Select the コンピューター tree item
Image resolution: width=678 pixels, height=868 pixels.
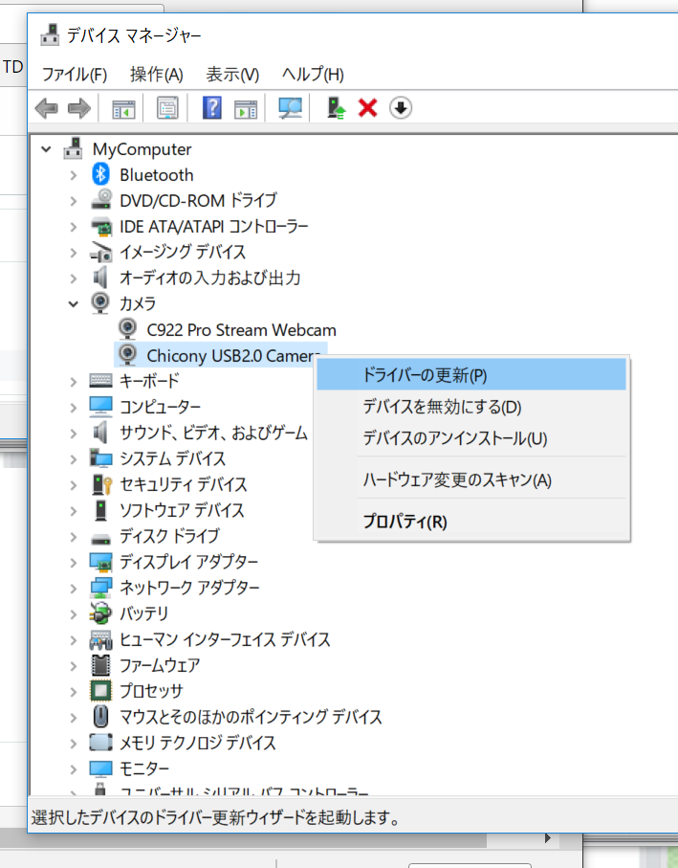click(x=161, y=407)
